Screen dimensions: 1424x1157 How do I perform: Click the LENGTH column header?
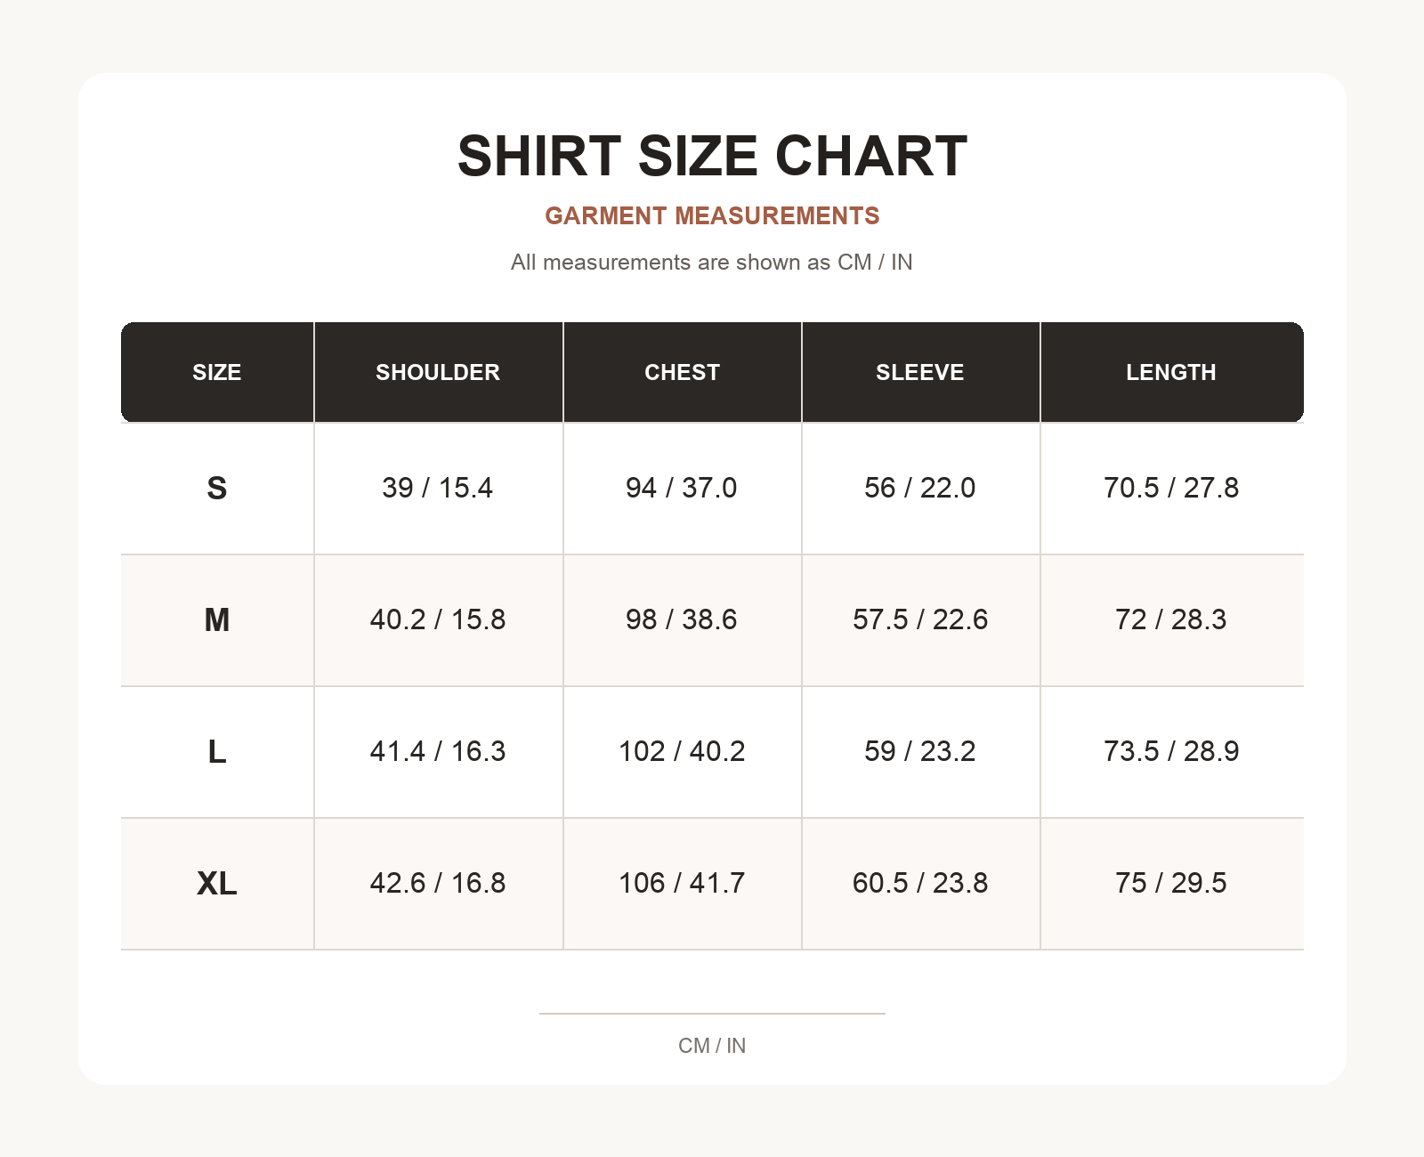tap(1171, 372)
